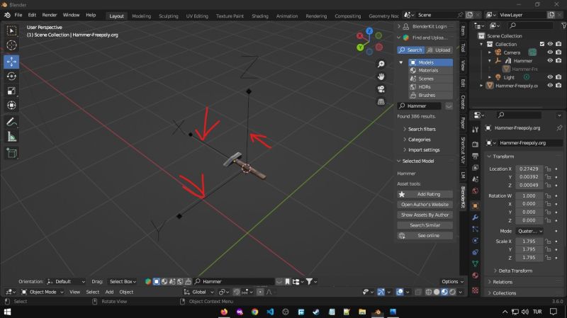Activate the Rotate tool
Image resolution: width=567 pixels, height=318 pixels.
click(11, 76)
